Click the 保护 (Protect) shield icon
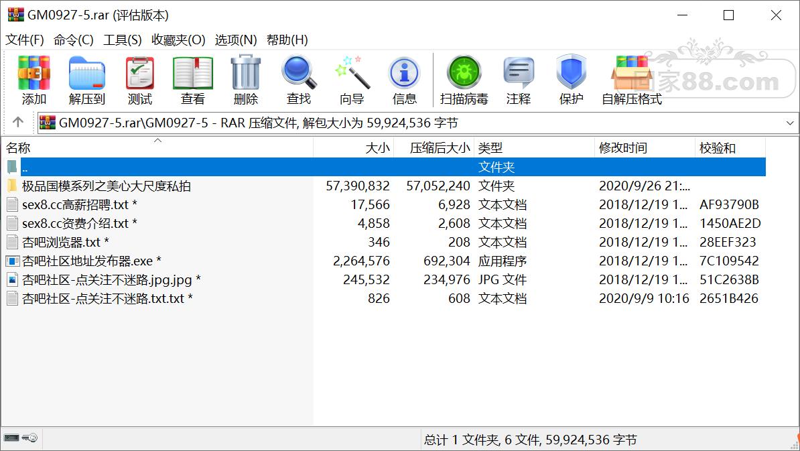 click(x=571, y=80)
